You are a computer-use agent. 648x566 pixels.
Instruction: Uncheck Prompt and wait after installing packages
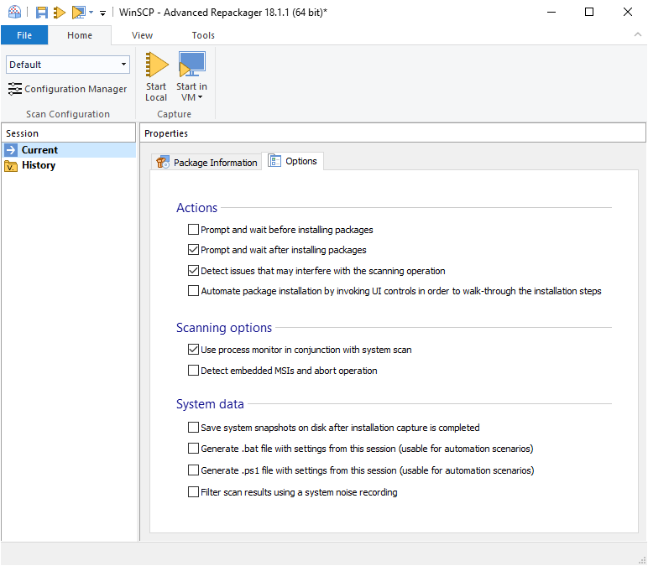point(193,250)
